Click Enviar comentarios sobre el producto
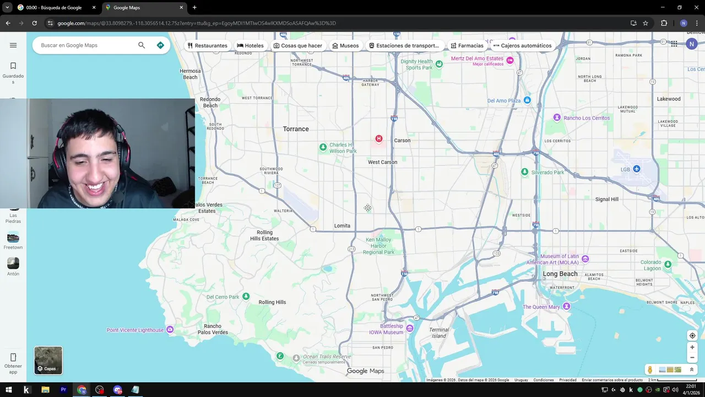705x397 pixels. click(x=612, y=380)
